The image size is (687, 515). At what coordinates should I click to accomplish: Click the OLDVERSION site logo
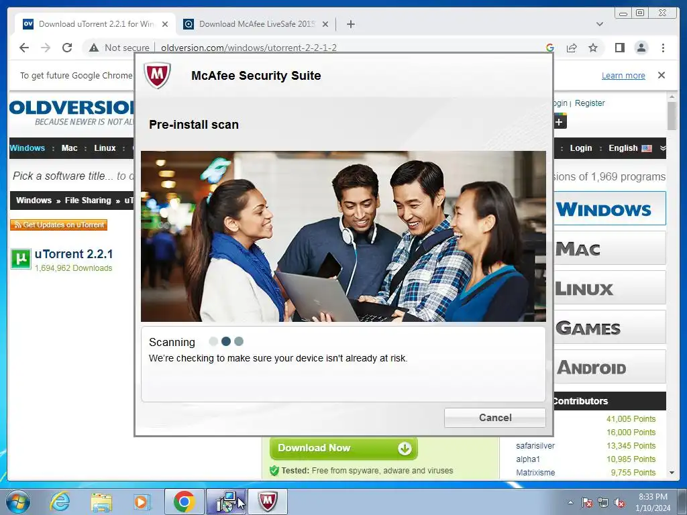tap(71, 111)
